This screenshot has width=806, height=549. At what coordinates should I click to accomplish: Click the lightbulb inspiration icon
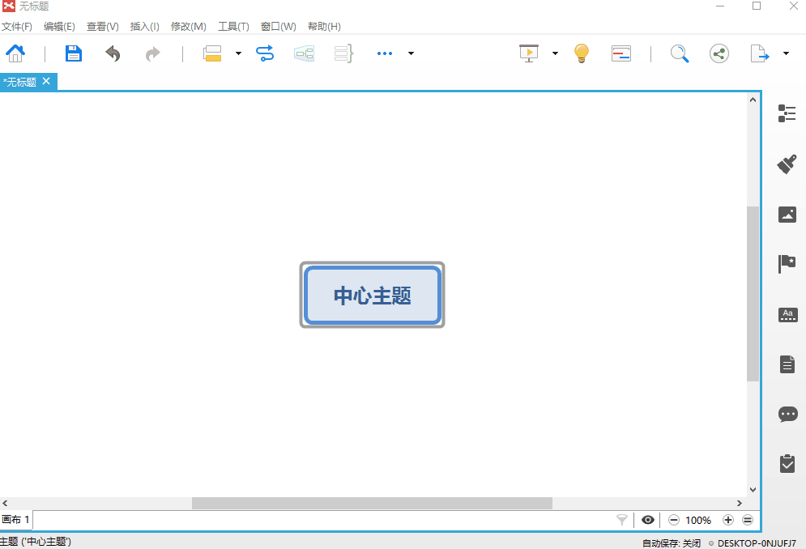click(582, 53)
